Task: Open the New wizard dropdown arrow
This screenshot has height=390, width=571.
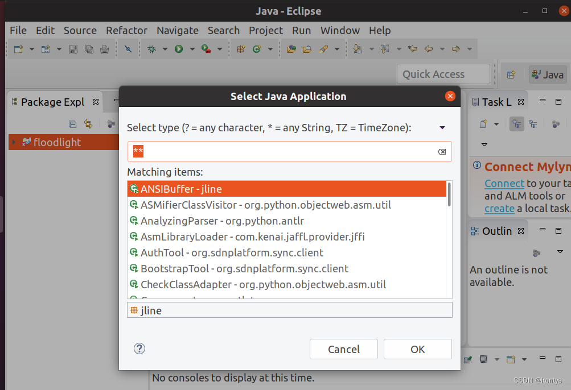Action: 32,49
